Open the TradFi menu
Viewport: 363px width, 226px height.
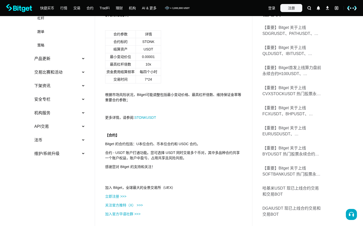point(105,8)
